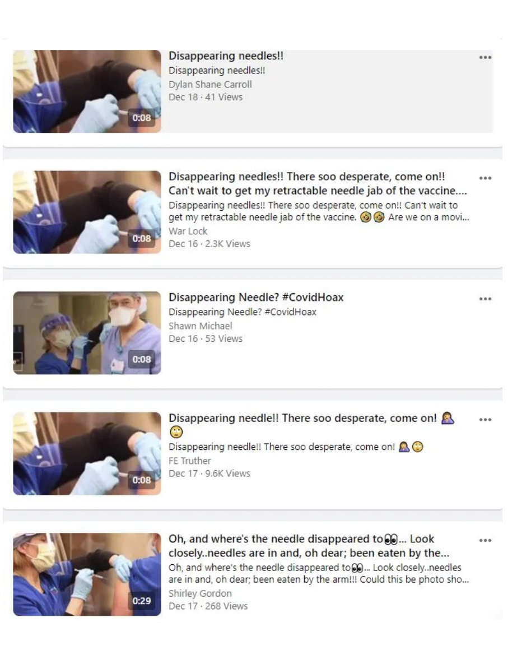
Task: Visit Dylan Shane Carroll's profile
Action: click(x=210, y=85)
